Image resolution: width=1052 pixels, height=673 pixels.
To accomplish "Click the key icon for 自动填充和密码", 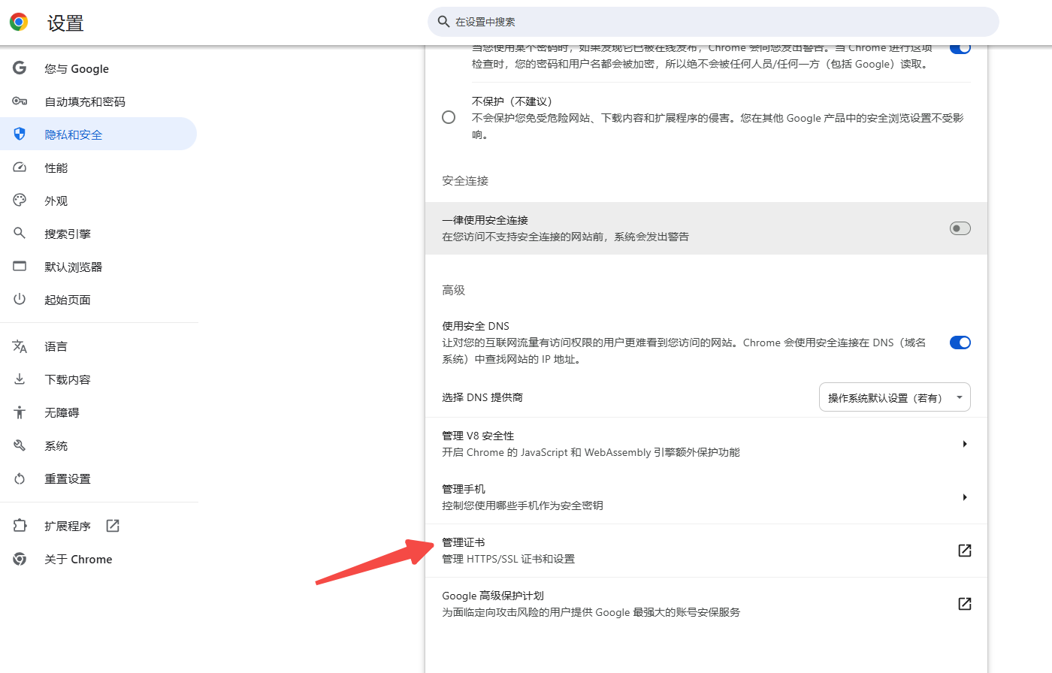I will tap(20, 101).
